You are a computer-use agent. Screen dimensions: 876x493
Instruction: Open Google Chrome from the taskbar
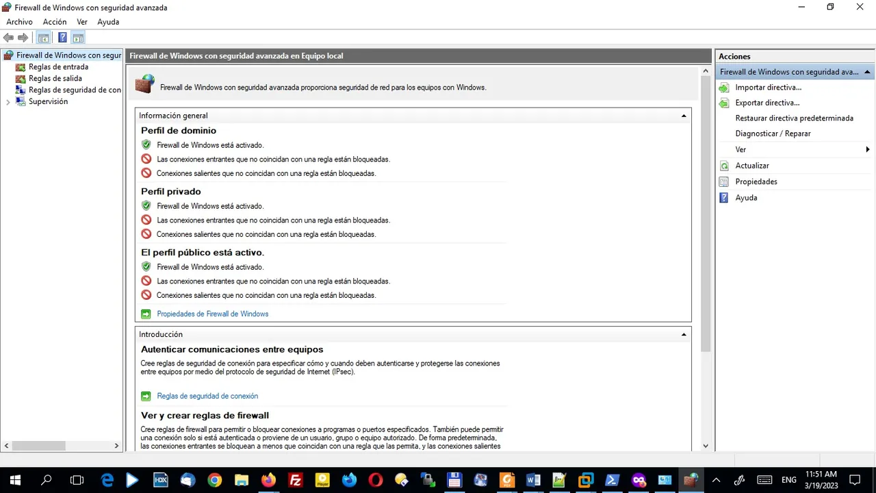214,480
